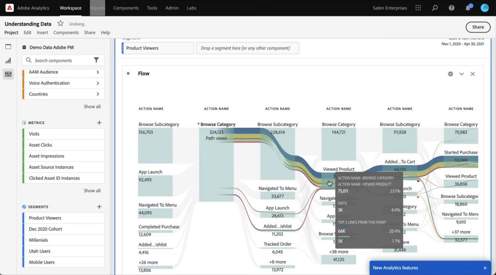Open the Panels icon in left rail

pyautogui.click(x=8, y=47)
